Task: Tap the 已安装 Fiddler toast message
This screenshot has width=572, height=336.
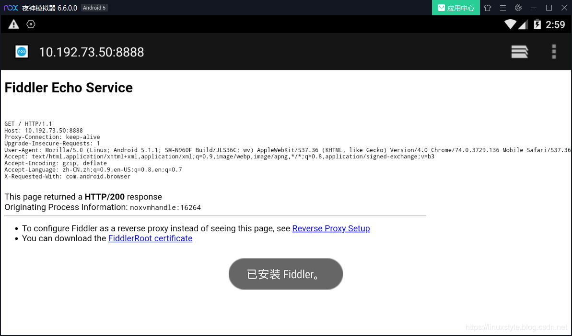Action: (x=286, y=274)
